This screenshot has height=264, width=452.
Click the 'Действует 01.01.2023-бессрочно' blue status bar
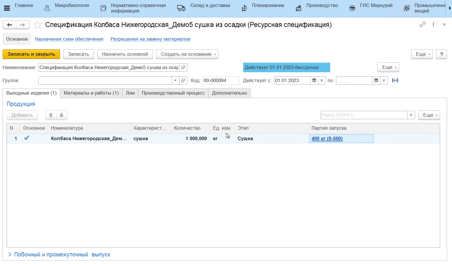tap(286, 68)
